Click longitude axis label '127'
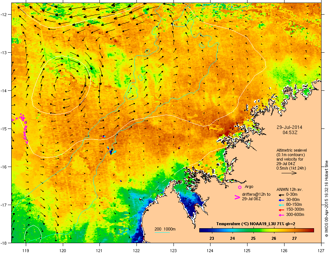 (321, 251)
